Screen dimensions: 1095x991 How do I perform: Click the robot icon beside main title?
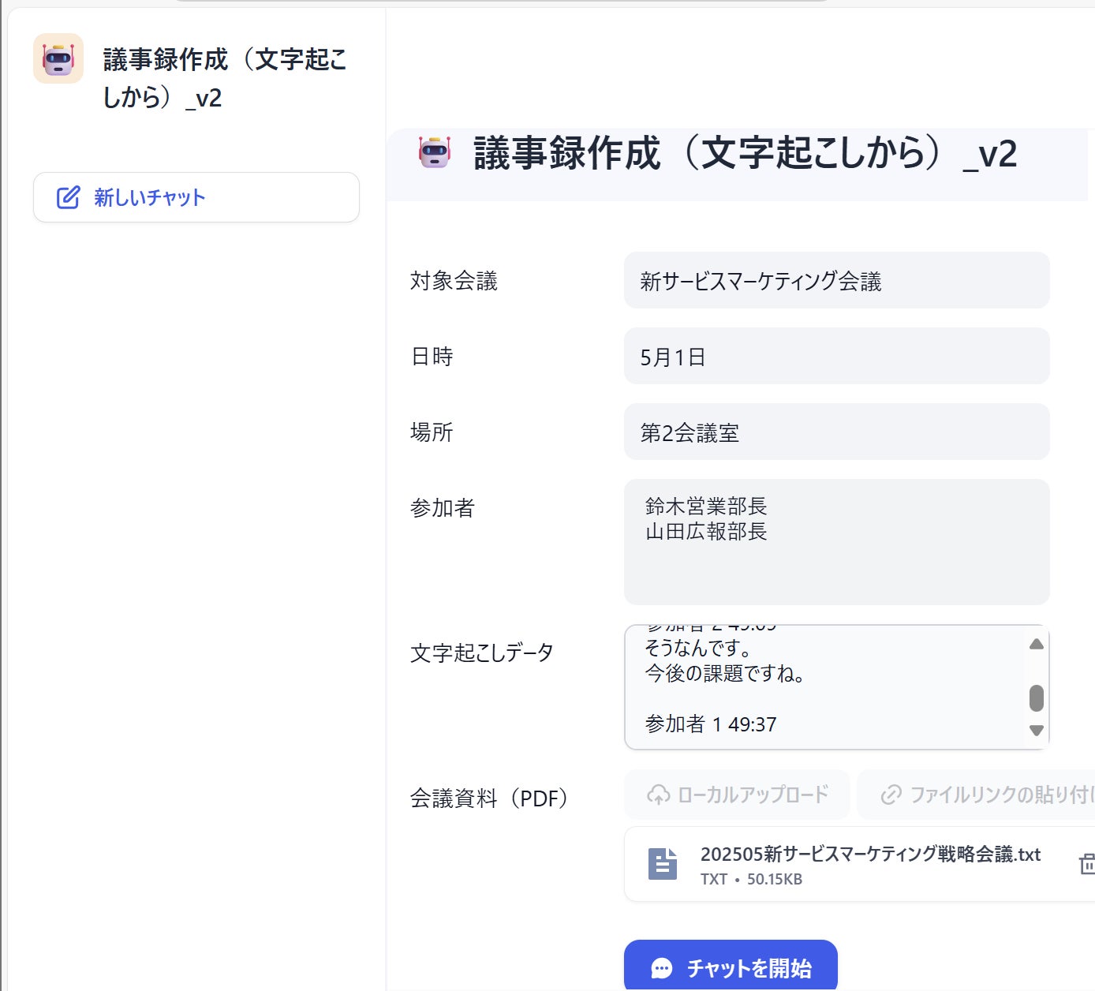[435, 152]
